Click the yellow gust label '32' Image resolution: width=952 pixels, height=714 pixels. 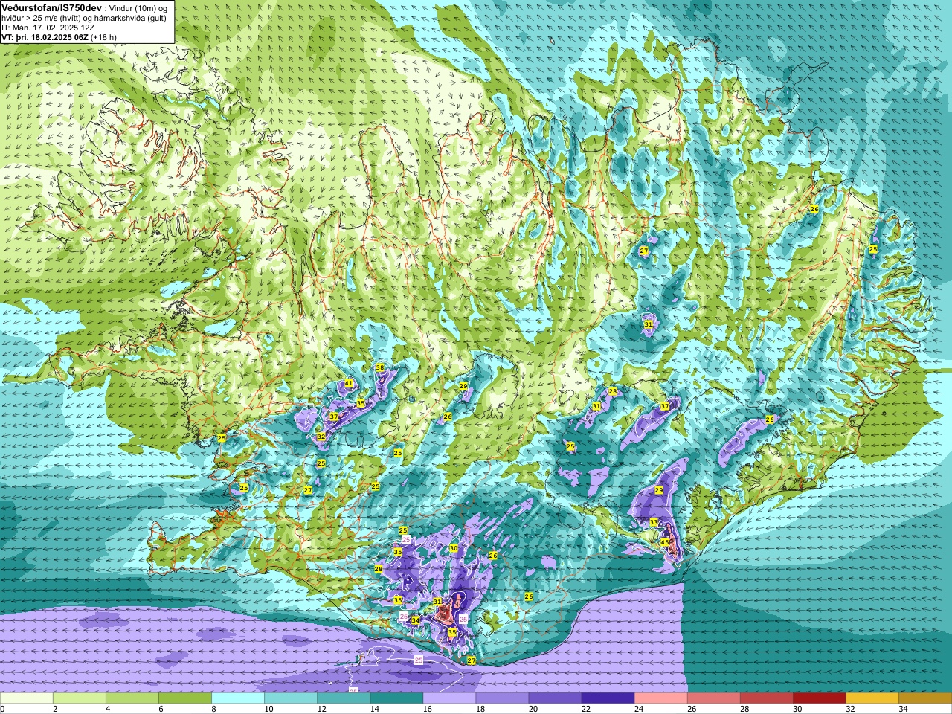pos(321,437)
